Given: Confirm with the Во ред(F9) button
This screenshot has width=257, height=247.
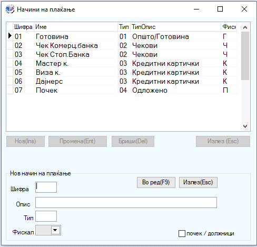Looking at the screenshot, I should pyautogui.click(x=156, y=182).
